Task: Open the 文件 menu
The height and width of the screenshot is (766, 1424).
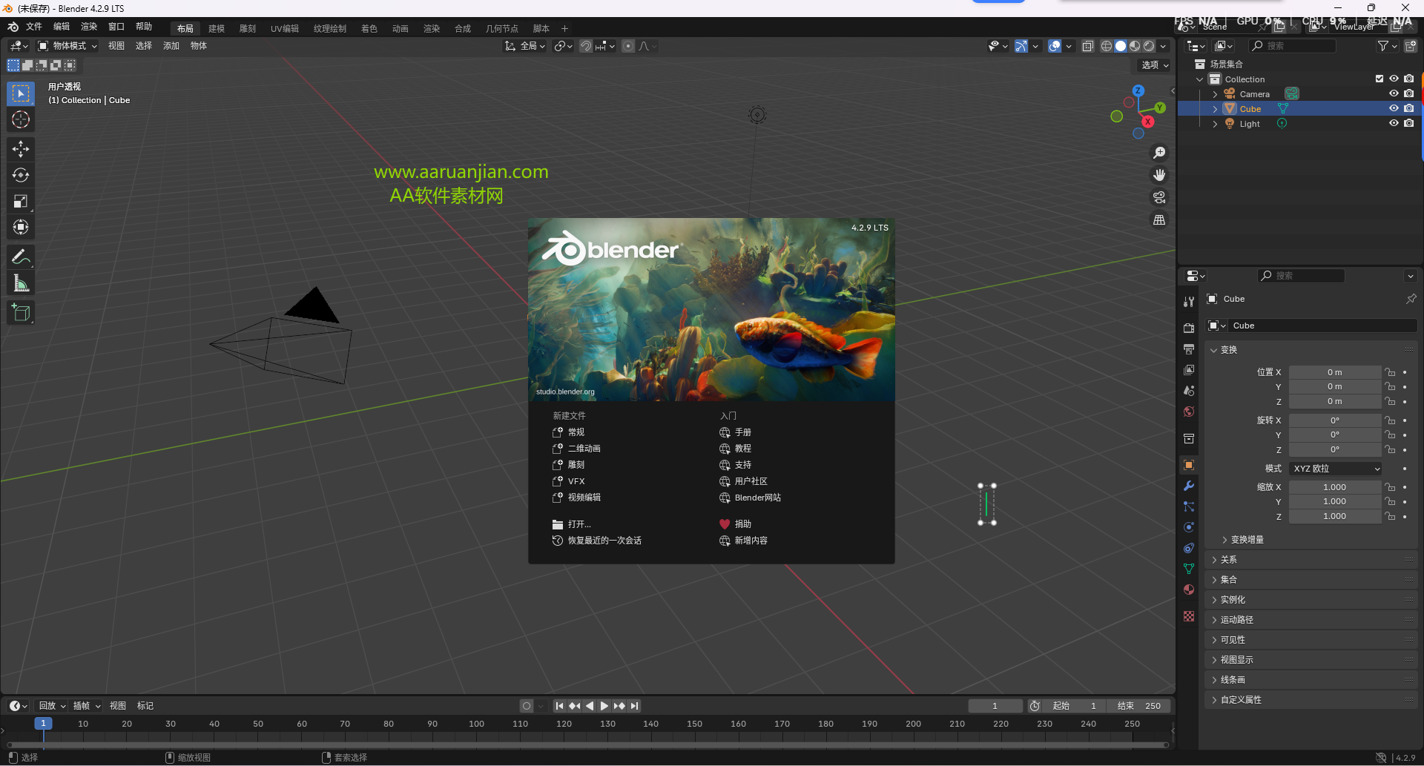Action: [x=33, y=27]
